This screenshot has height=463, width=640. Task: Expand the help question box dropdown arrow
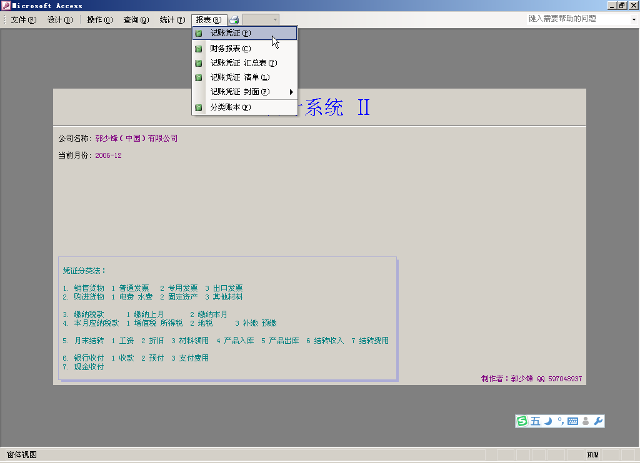tap(633, 19)
